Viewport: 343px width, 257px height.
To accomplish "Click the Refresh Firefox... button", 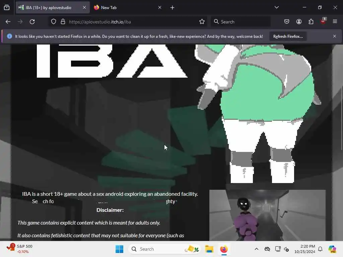I will click(x=288, y=36).
